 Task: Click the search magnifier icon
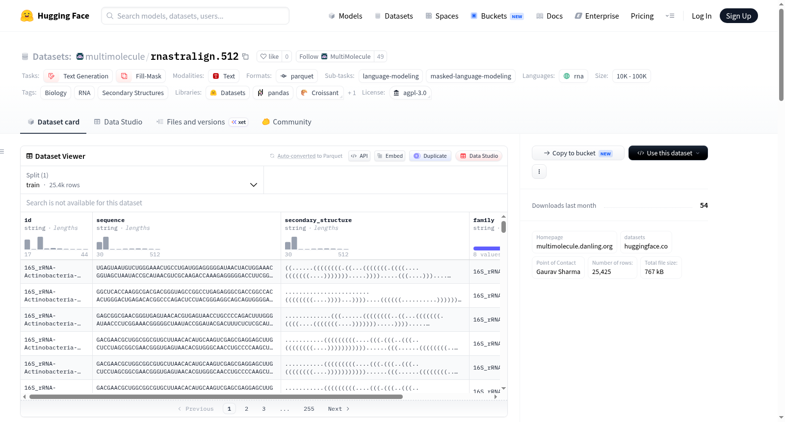tap(110, 16)
